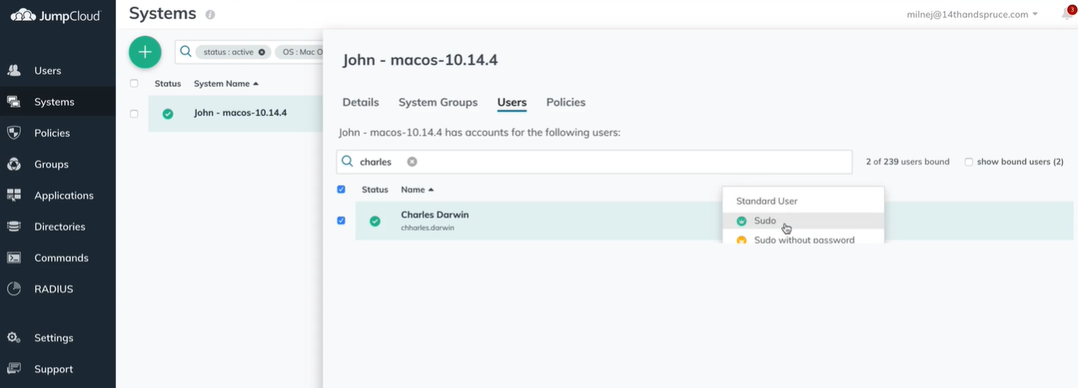This screenshot has width=1078, height=388.
Task: Open the Details tab
Action: click(361, 102)
